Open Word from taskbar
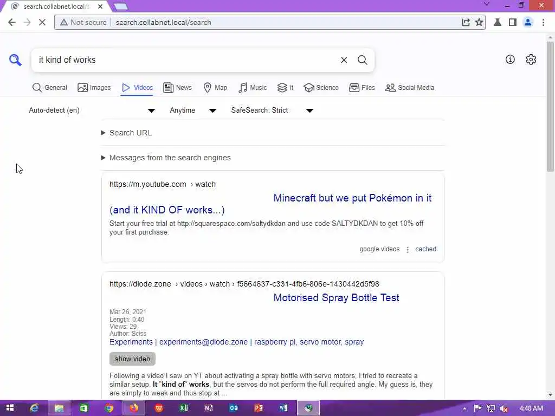Image resolution: width=555 pixels, height=416 pixels. point(283,408)
